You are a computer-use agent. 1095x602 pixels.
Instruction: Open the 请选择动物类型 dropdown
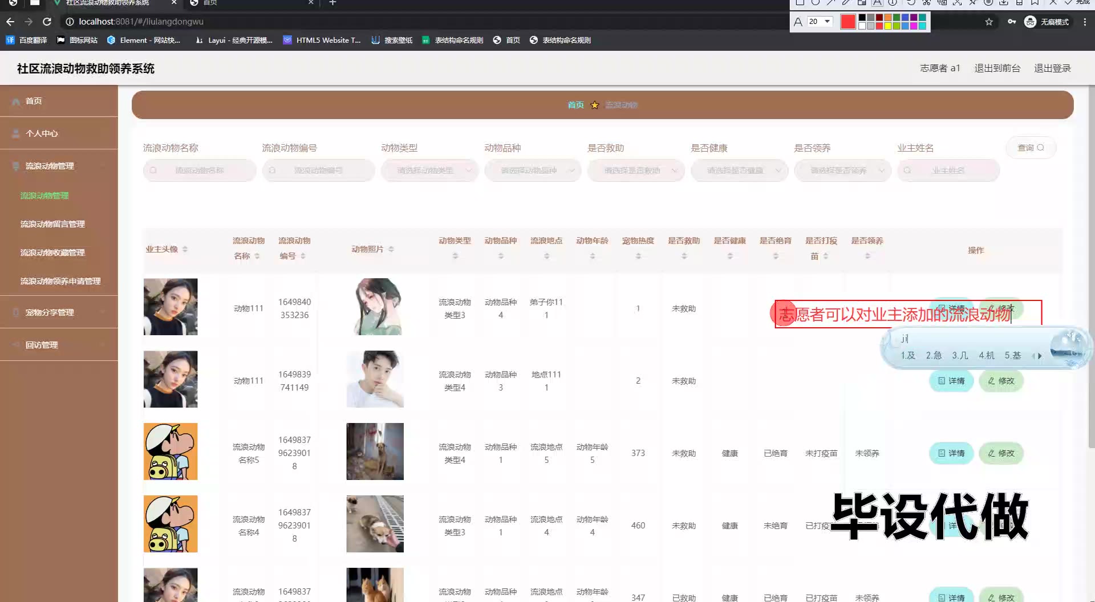(429, 170)
